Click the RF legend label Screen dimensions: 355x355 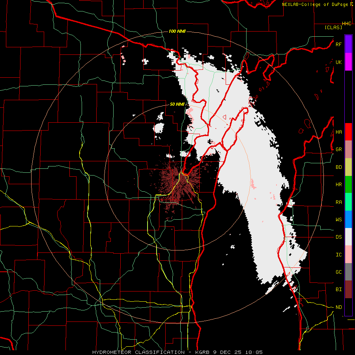pos(338,44)
